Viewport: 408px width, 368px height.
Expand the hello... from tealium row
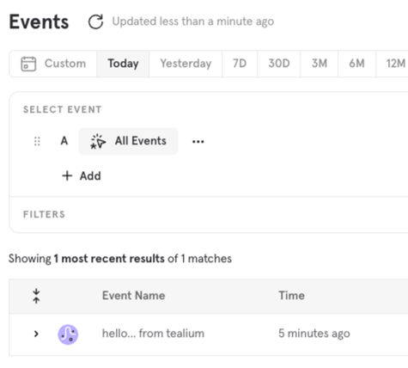tap(36, 334)
